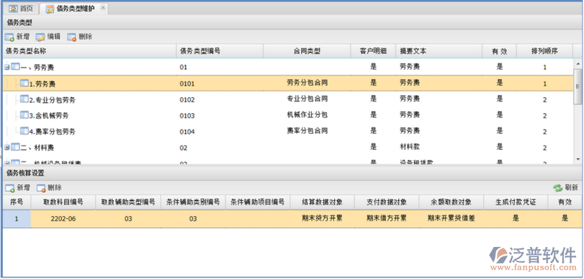Click the 首页 home tab icon
584x279 pixels.
pos(13,9)
